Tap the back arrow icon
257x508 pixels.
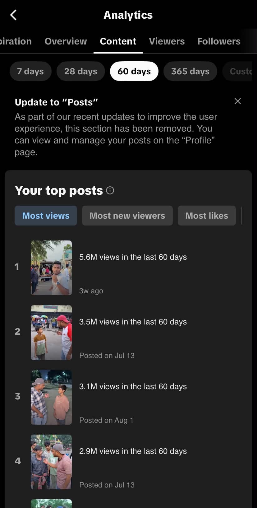(x=13, y=15)
